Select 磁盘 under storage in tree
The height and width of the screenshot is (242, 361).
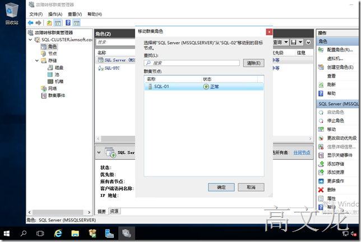pyautogui.click(x=59, y=68)
